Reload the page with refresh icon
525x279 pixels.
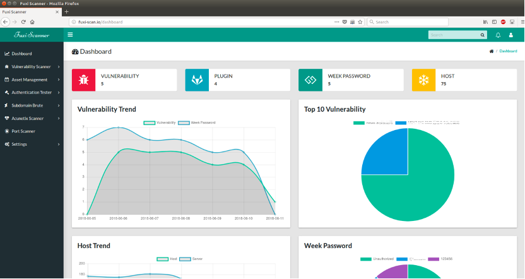tap(23, 21)
